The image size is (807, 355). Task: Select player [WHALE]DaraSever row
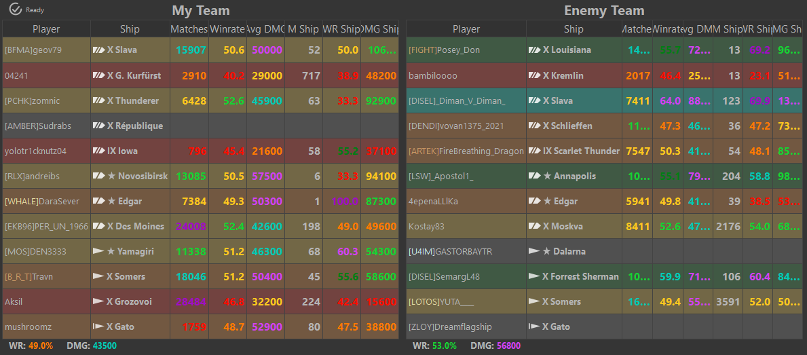click(x=42, y=201)
